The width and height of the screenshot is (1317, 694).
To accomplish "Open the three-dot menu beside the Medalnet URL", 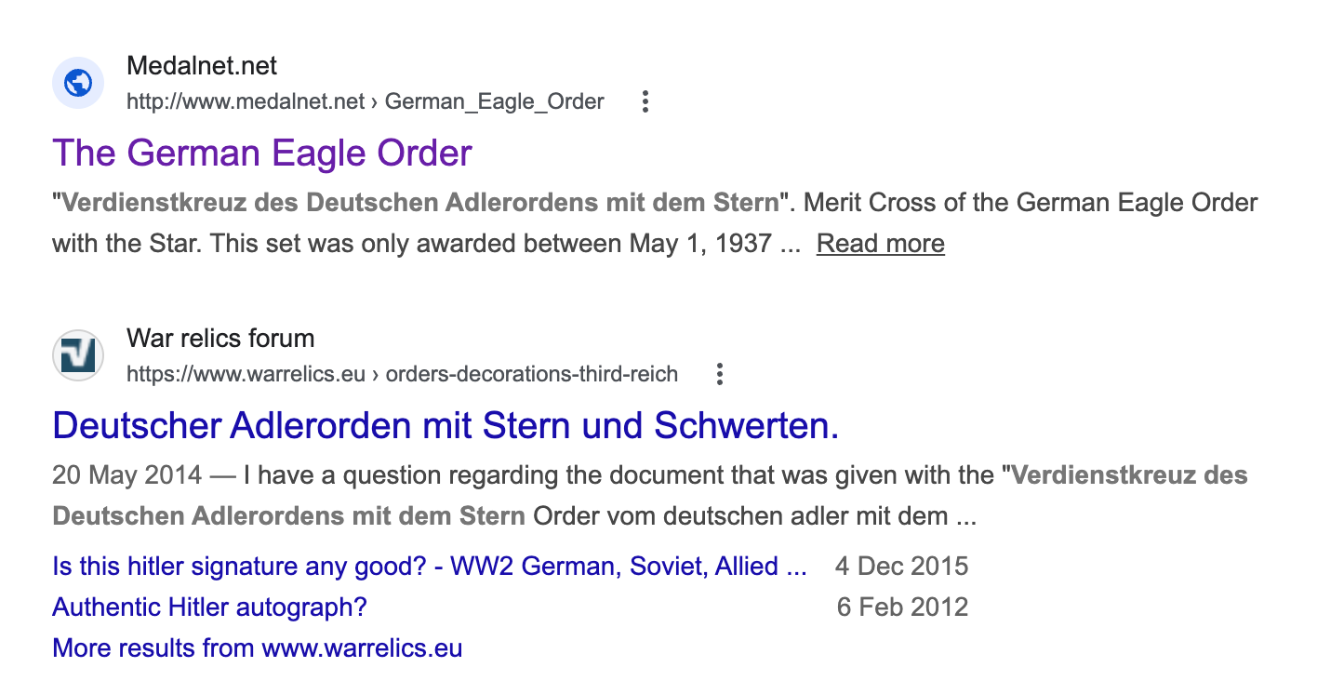I will pos(645,101).
